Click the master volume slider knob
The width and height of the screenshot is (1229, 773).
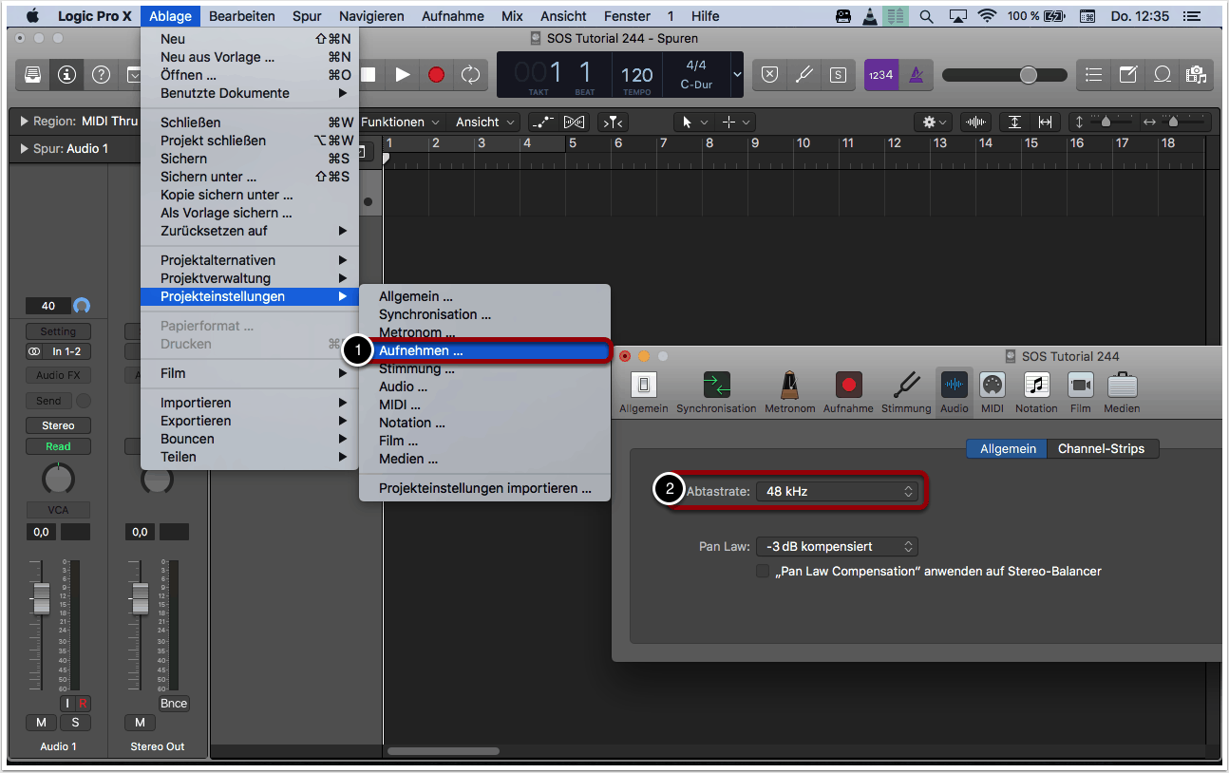click(1028, 75)
